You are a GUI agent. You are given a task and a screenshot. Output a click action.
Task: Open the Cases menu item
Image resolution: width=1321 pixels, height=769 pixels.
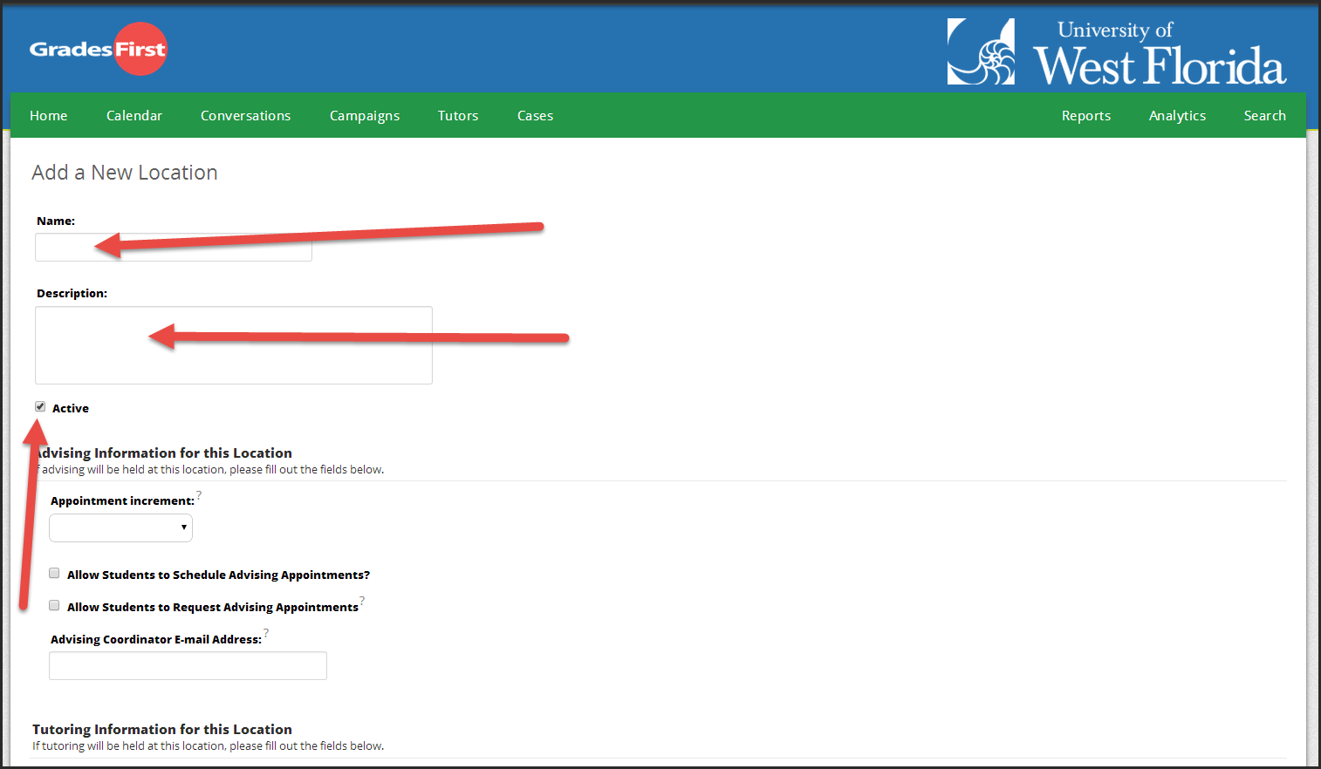pyautogui.click(x=535, y=116)
